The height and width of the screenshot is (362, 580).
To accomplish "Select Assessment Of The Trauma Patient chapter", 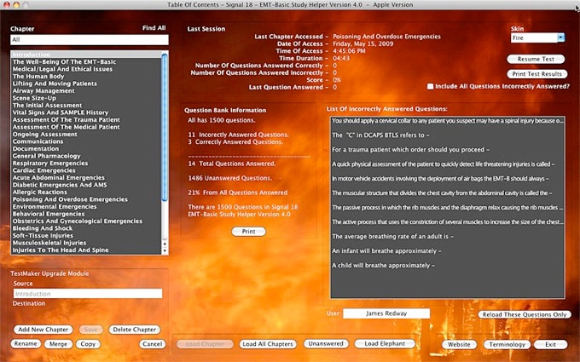I will pos(86,120).
